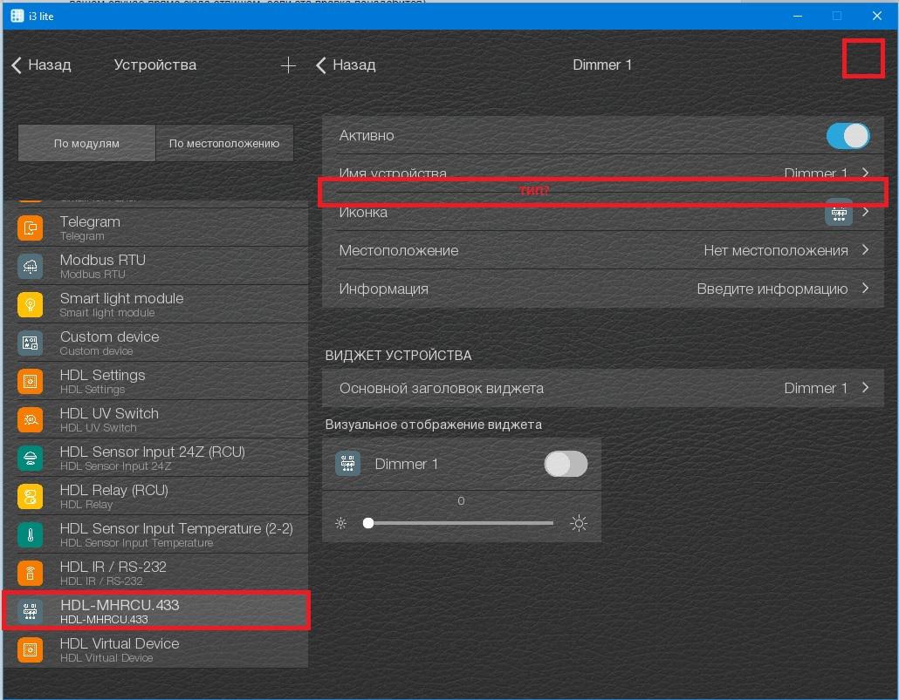Select the Modbus RTU module icon
The width and height of the screenshot is (899, 700).
[31, 267]
